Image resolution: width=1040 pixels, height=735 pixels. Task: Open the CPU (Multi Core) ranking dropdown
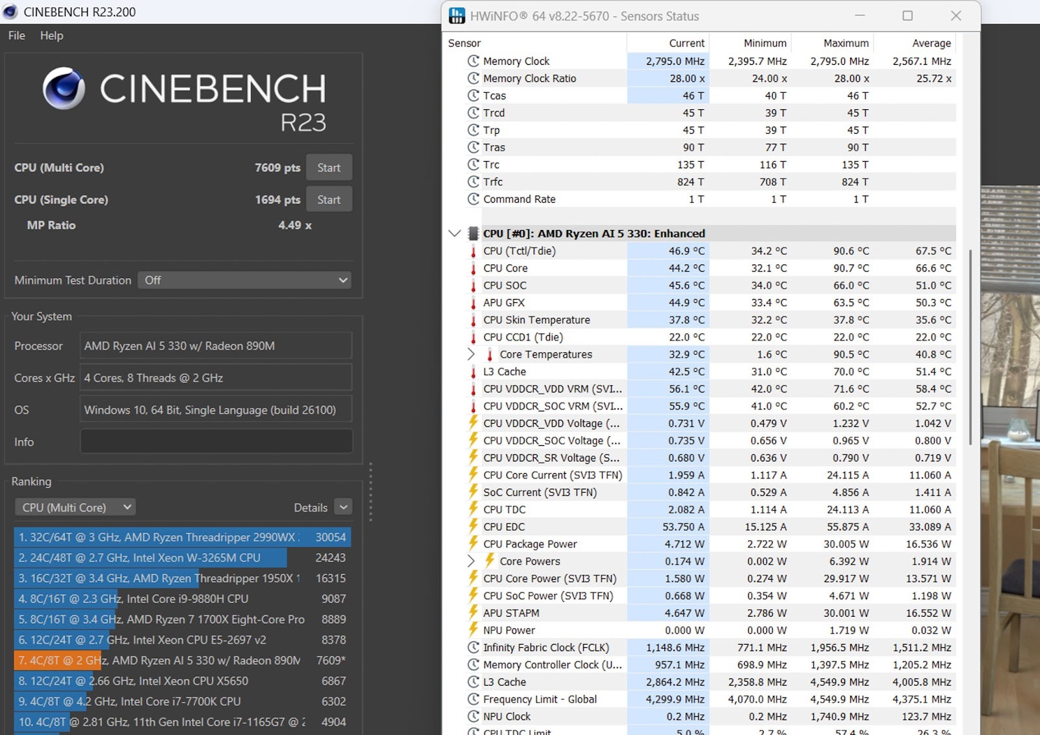(75, 507)
